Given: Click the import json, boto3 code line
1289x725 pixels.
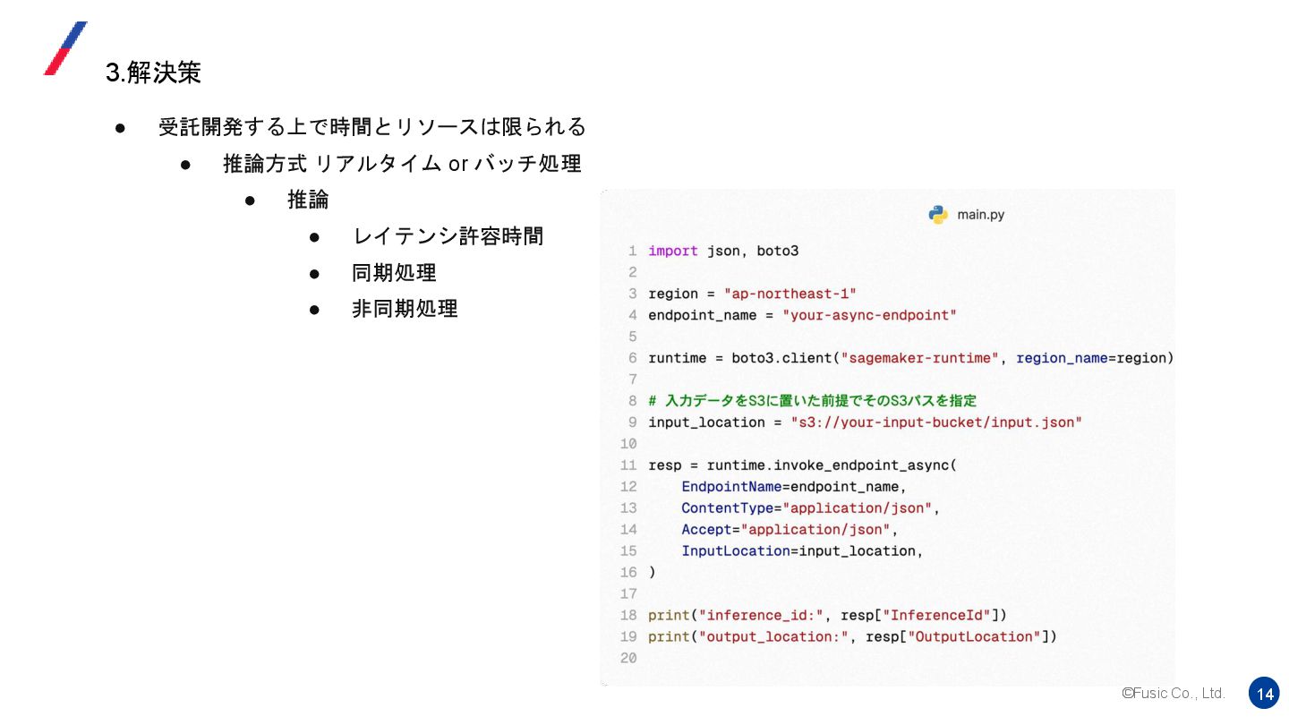Looking at the screenshot, I should [x=723, y=252].
